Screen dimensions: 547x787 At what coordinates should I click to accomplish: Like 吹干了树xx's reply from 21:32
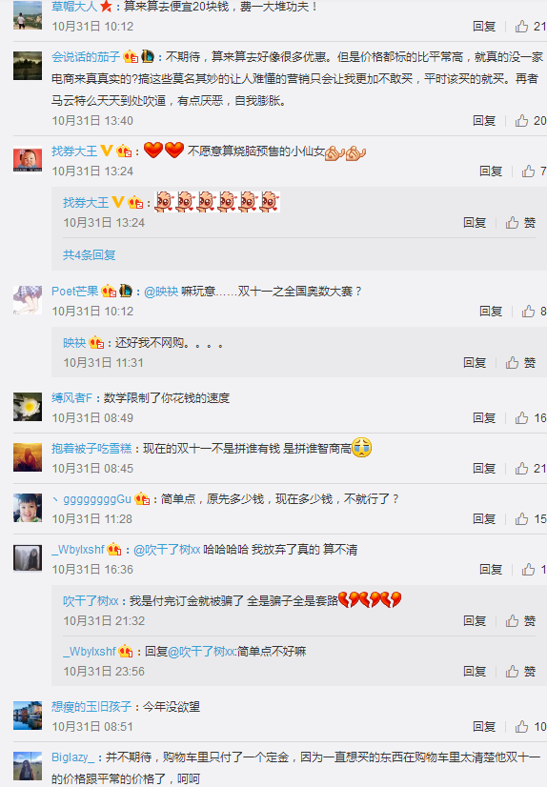pos(520,621)
